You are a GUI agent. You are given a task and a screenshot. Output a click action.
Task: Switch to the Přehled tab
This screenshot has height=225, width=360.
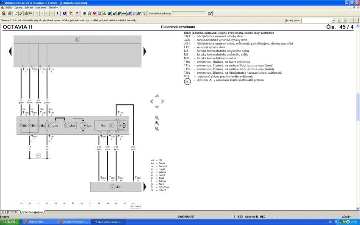14,212
